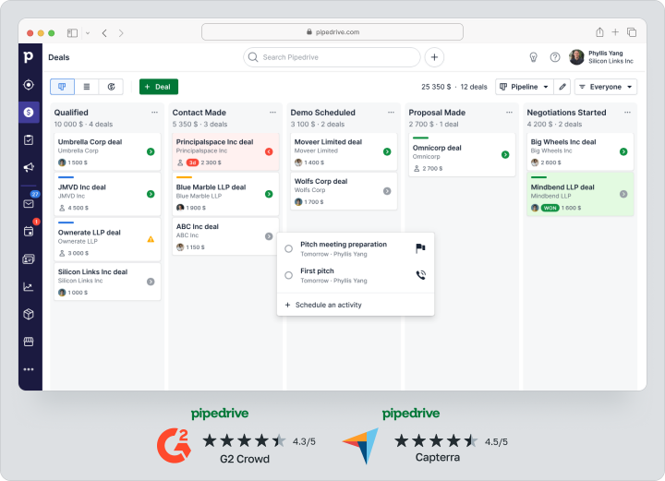665x481 pixels.
Task: Open the Mindbend LLP deal card
Action: click(580, 195)
